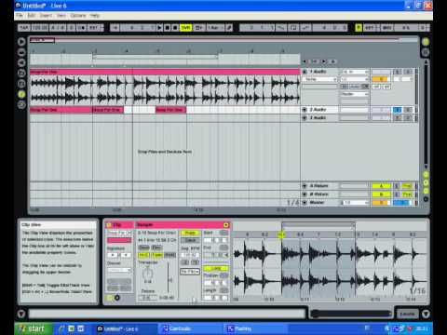The image size is (447, 335).
Task: Enable KEY map mode switch
Action: 370,28
